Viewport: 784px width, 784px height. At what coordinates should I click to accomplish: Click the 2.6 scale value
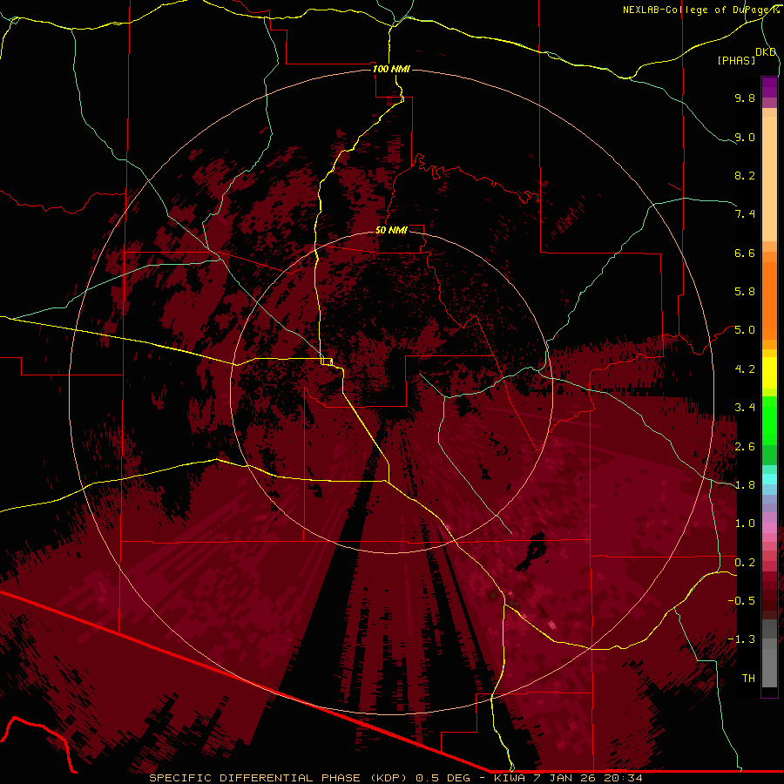745,447
